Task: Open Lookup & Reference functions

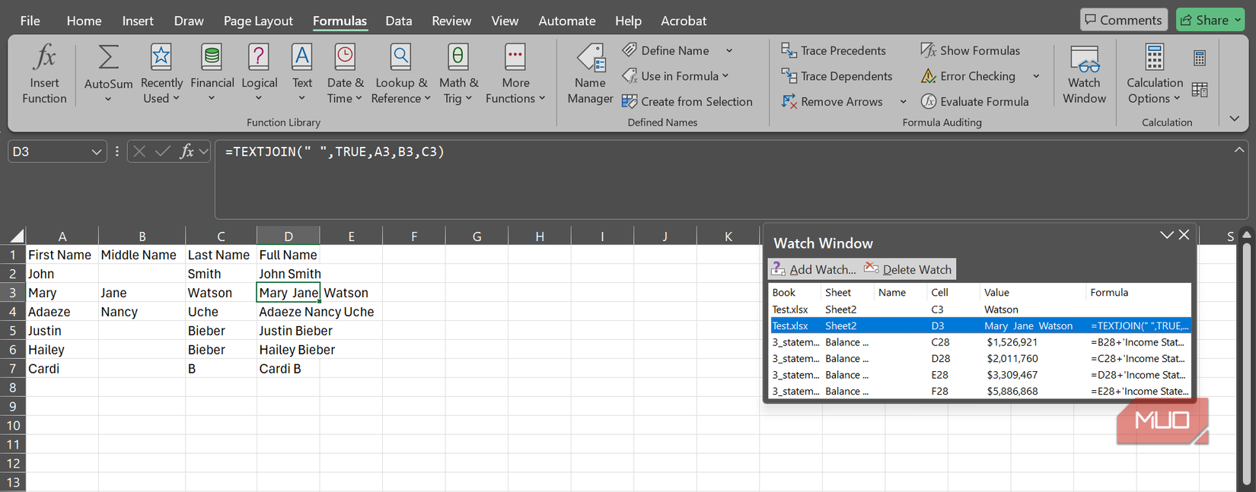Action: [x=400, y=74]
